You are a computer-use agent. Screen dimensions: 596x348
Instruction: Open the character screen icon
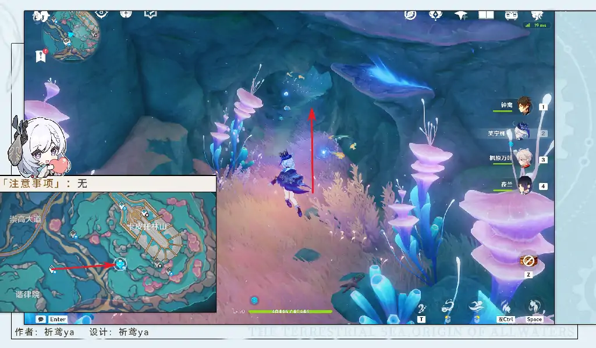click(537, 16)
